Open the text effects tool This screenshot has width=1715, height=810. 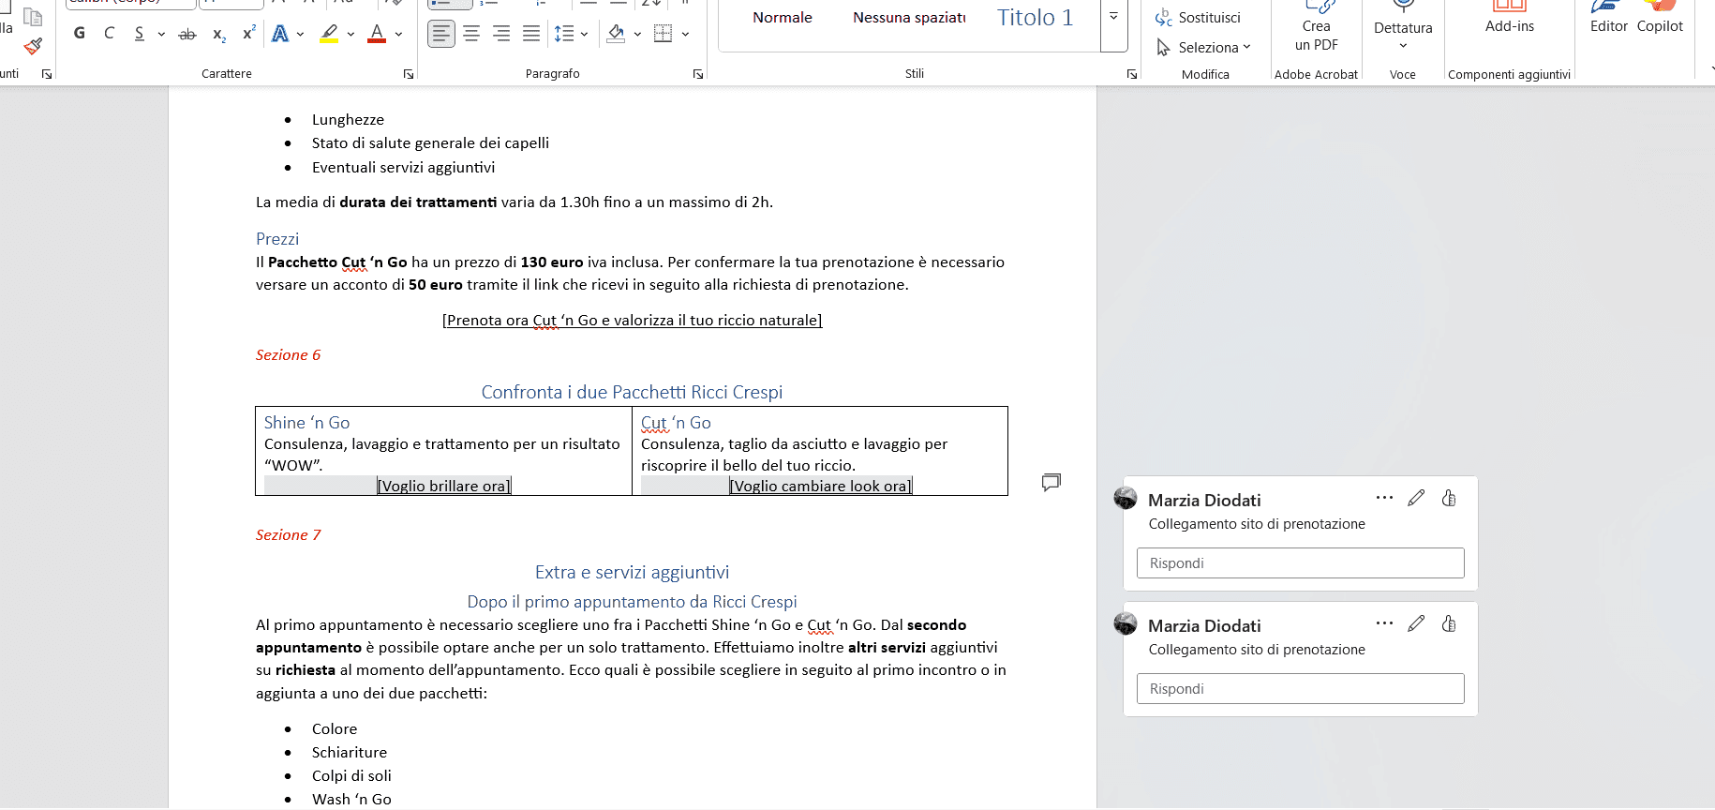(280, 34)
